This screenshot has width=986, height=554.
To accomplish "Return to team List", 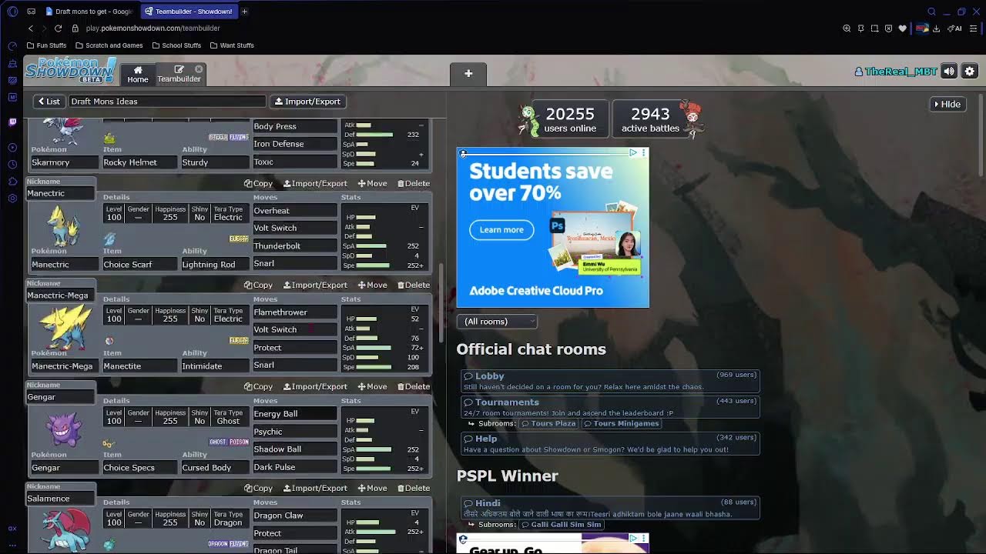I will pyautogui.click(x=48, y=102).
